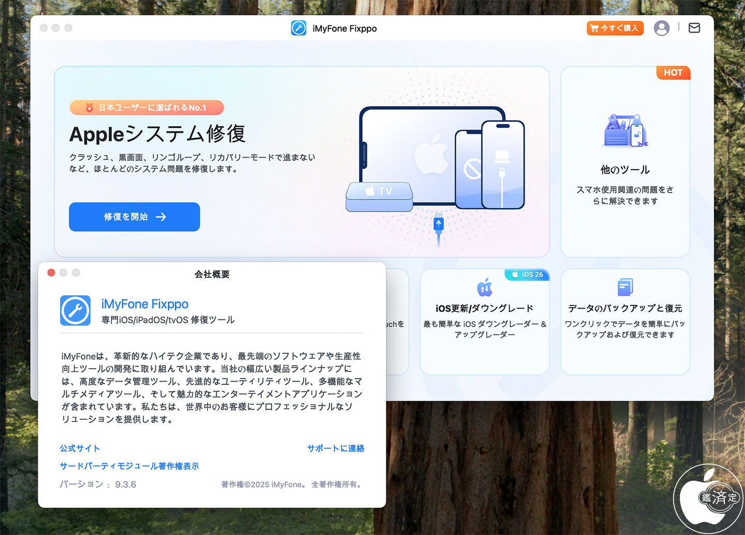Start repair with 修復を開始 button
The height and width of the screenshot is (535, 745).
(135, 217)
